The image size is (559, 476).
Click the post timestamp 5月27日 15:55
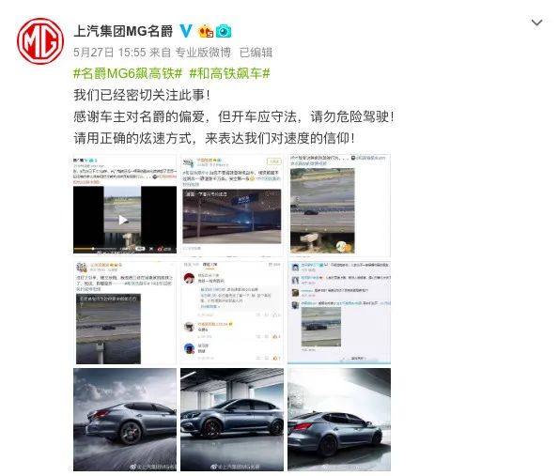click(x=109, y=53)
